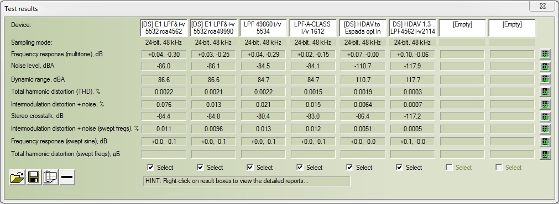Viewport: 559px width, 204px height.
Task: Click device name box LPF 49860 i/v 5534
Action: click(x=263, y=28)
